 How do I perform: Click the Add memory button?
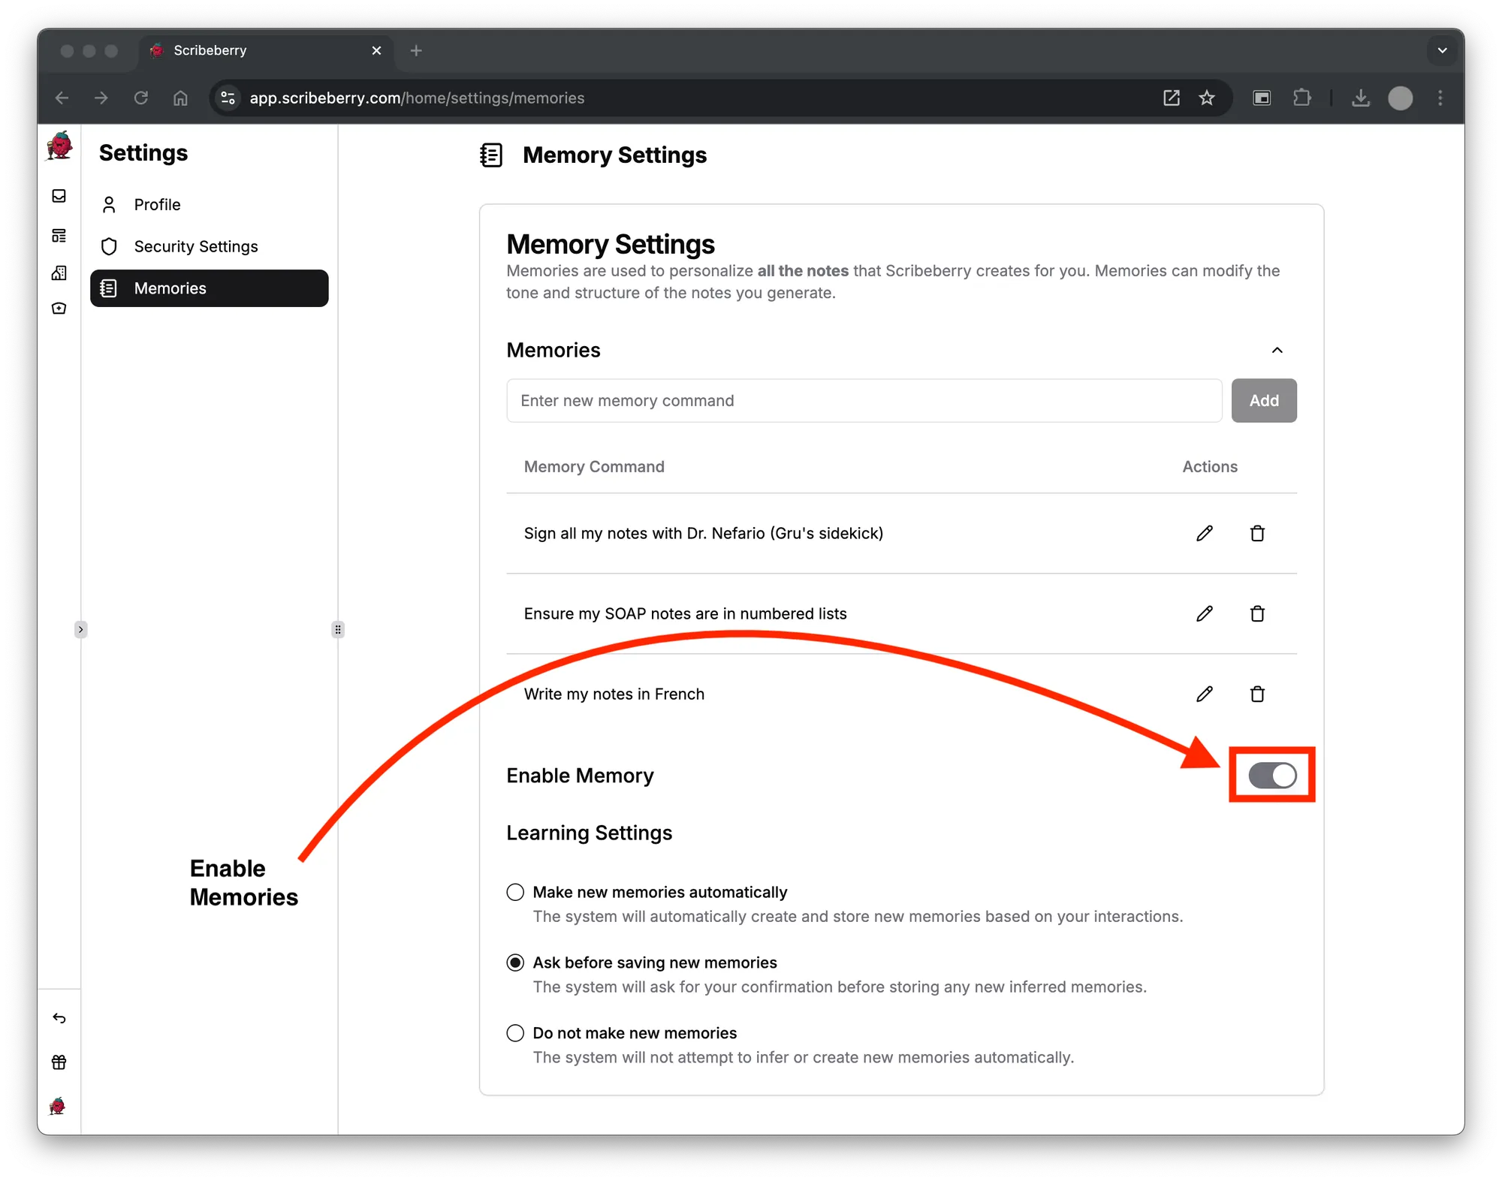click(x=1264, y=400)
